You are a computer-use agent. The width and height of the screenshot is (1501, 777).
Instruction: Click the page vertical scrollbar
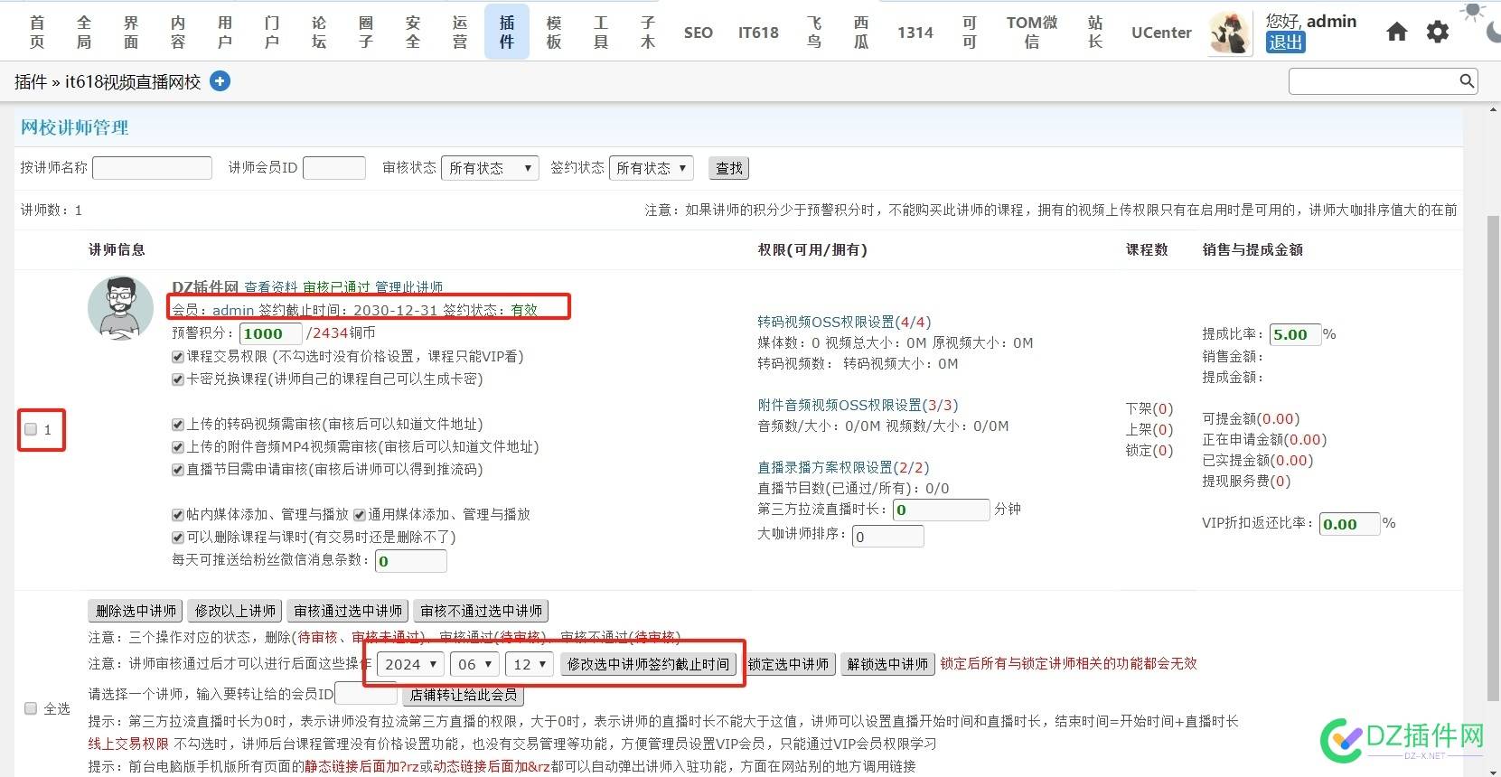[x=1493, y=459]
